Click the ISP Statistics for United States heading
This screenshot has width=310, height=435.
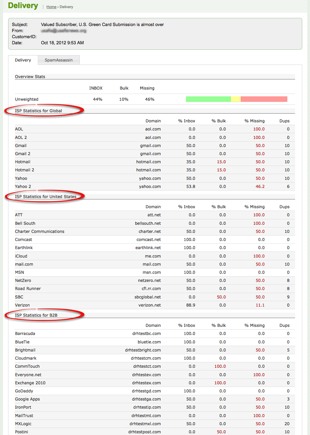(x=46, y=196)
